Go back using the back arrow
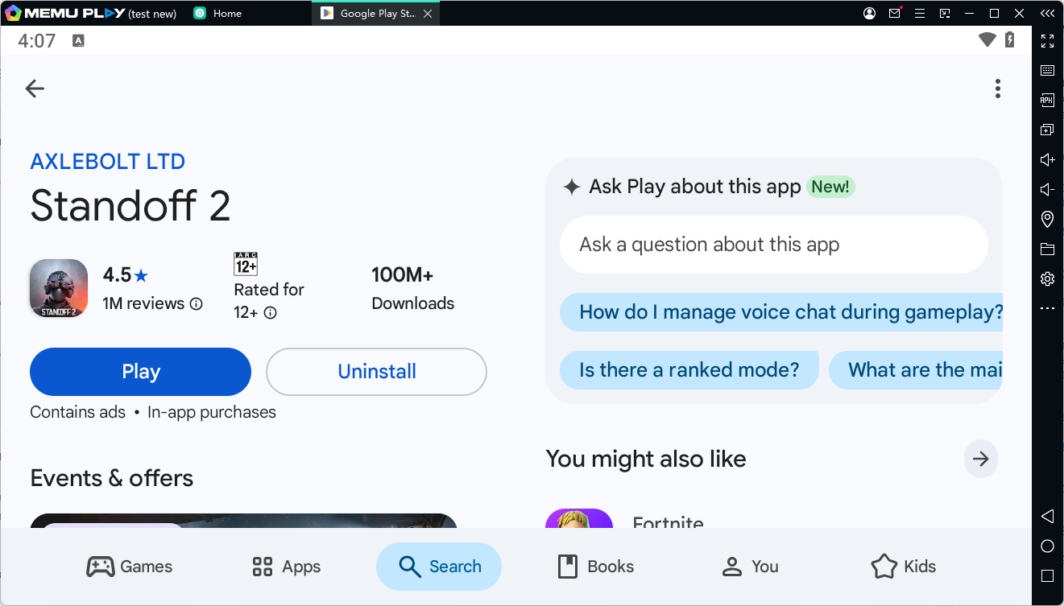Viewport: 1064px width, 606px height. (x=35, y=89)
